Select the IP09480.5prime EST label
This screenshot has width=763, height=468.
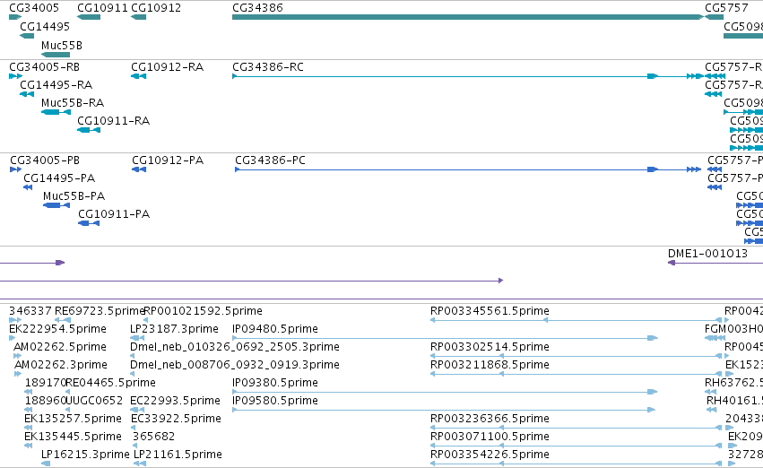(x=275, y=328)
